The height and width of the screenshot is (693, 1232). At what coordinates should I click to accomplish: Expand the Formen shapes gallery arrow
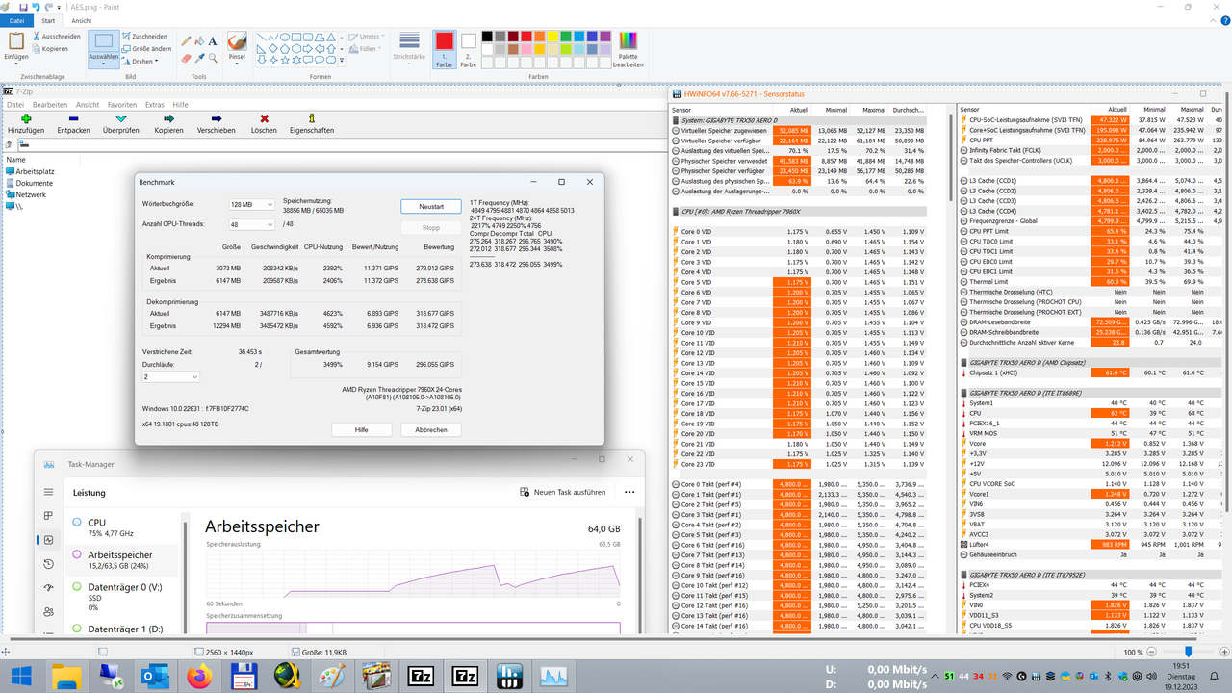click(344, 60)
